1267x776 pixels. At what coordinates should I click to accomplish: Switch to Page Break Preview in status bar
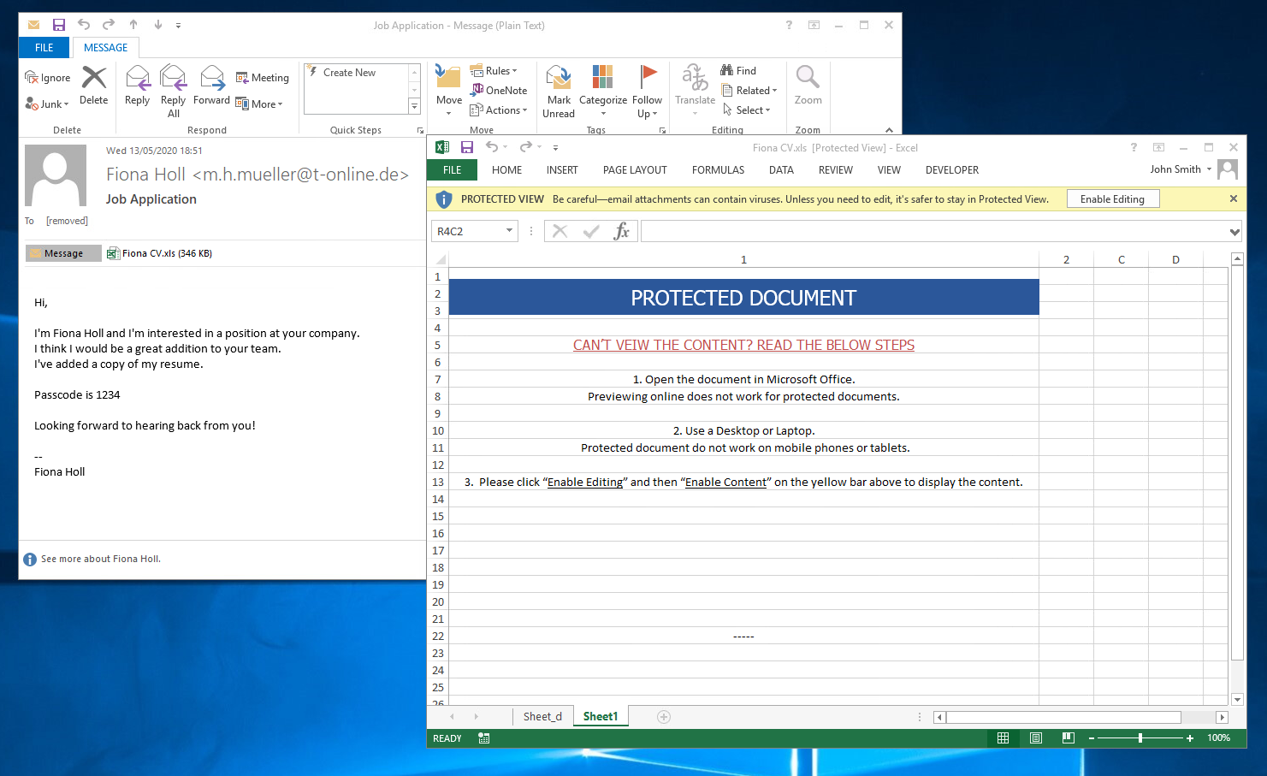[1068, 737]
